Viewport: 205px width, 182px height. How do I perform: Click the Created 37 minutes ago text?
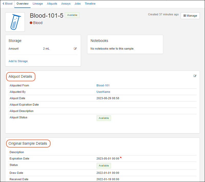tap(163, 15)
